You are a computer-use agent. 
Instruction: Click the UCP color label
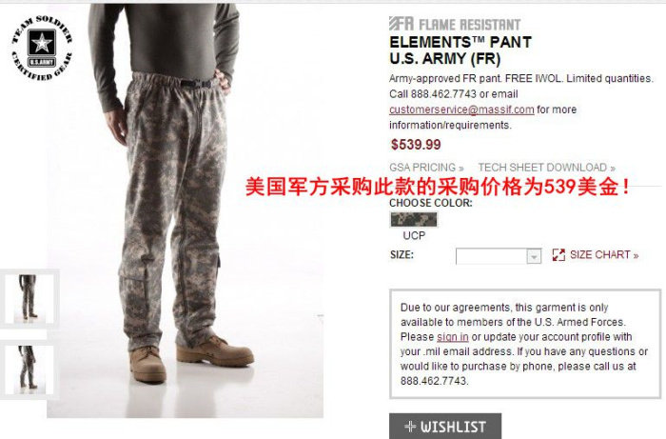click(x=414, y=236)
